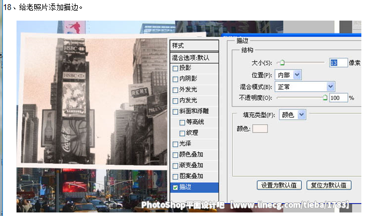Select 混合选项:默认 blending options entry
Screen dimensions: 382x216
194,58
